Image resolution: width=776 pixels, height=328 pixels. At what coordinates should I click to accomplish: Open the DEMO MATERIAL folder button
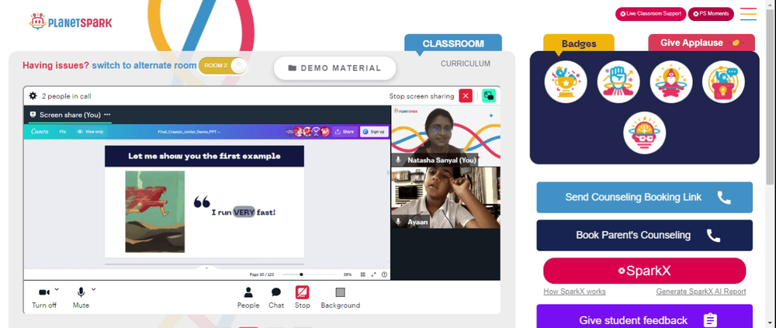pos(335,68)
